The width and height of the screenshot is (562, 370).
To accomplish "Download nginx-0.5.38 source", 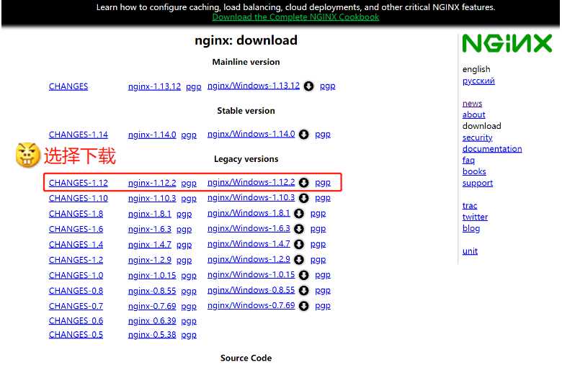I will [x=152, y=335].
